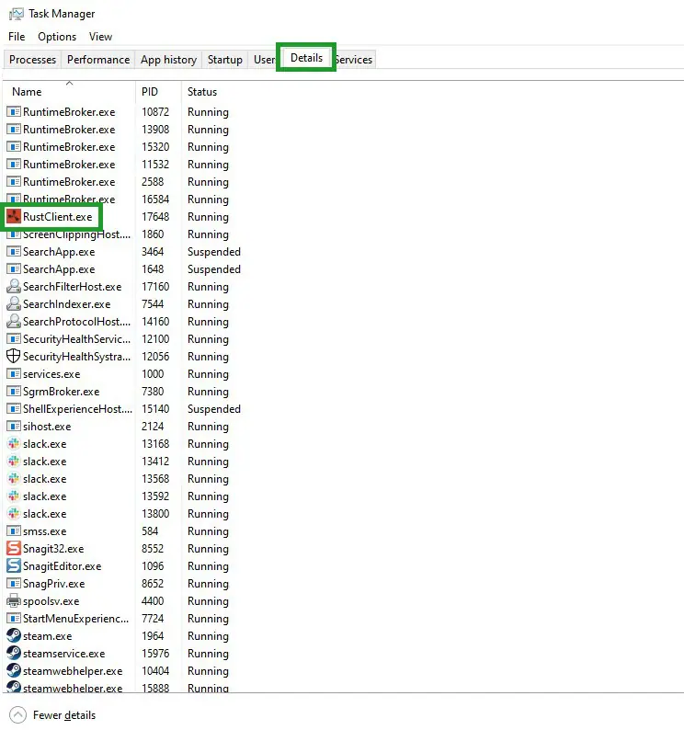Select the RustClient.exe process name
The width and height of the screenshot is (684, 730).
[58, 216]
